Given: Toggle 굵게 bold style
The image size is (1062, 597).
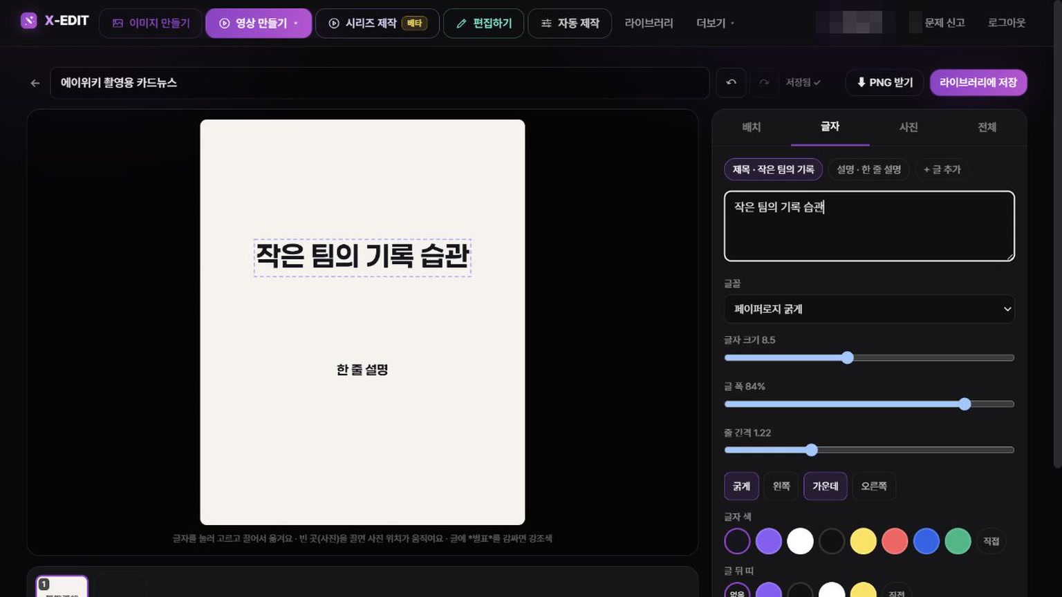Looking at the screenshot, I should tap(741, 486).
